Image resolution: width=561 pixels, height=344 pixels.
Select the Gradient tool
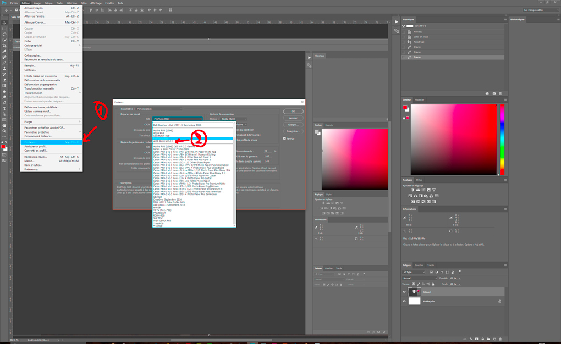[x=4, y=86]
